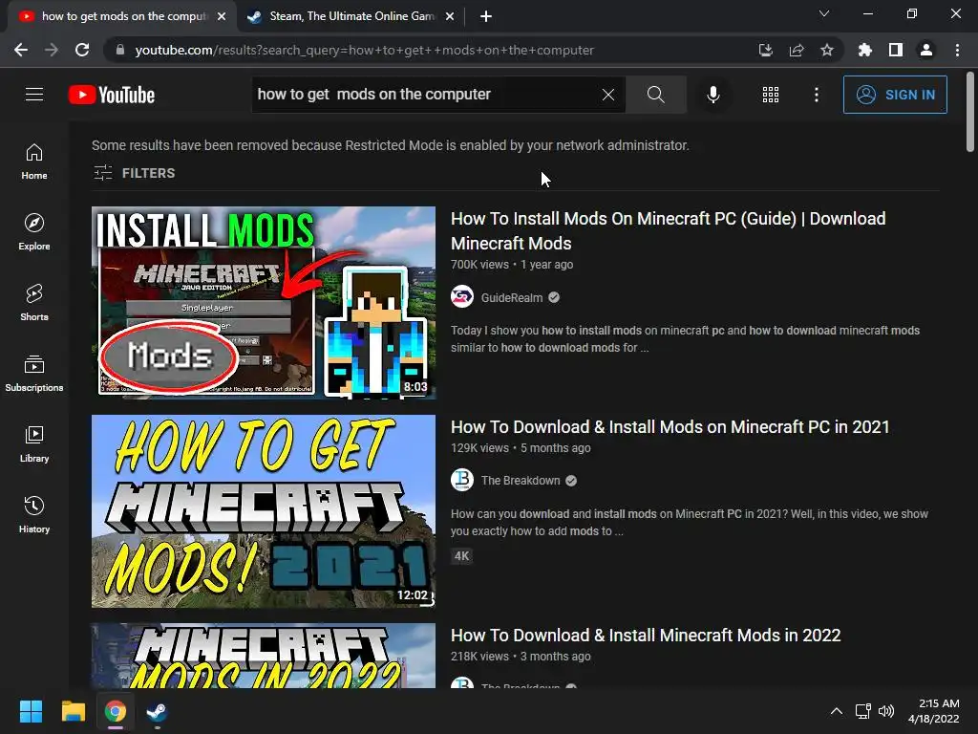The height and width of the screenshot is (734, 978).
Task: Close the YouTube browser tab
Action: 222,17
